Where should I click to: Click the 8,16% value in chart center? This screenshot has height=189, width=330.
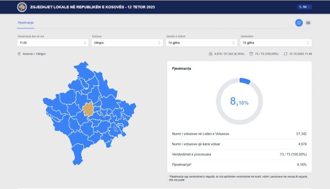pos(239,102)
